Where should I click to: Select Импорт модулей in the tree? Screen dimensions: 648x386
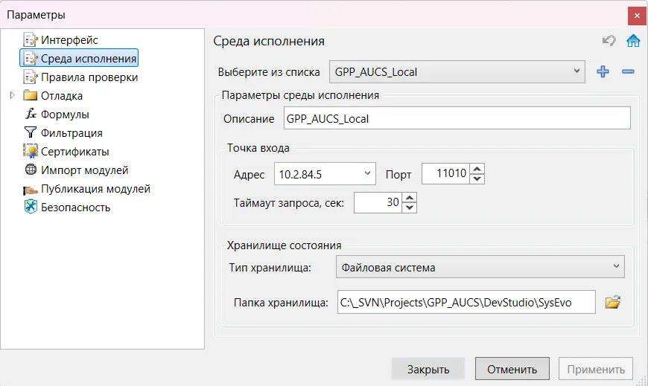pos(85,170)
